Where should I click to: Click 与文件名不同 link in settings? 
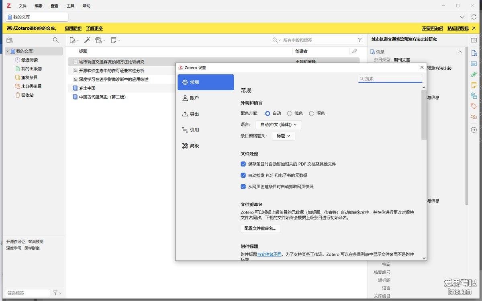coord(270,254)
